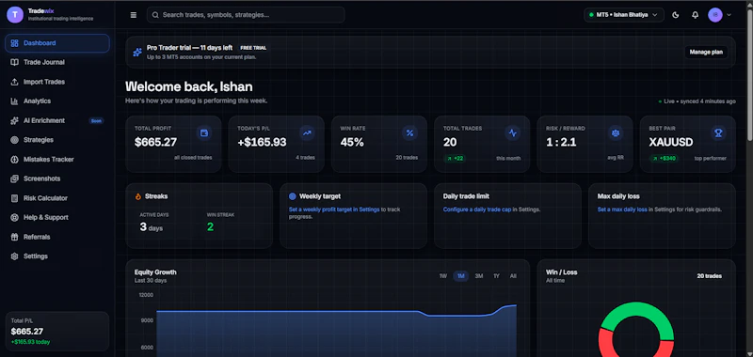This screenshot has width=753, height=357.
Task: Click the Today's P/L trend icon
Action: coord(307,133)
